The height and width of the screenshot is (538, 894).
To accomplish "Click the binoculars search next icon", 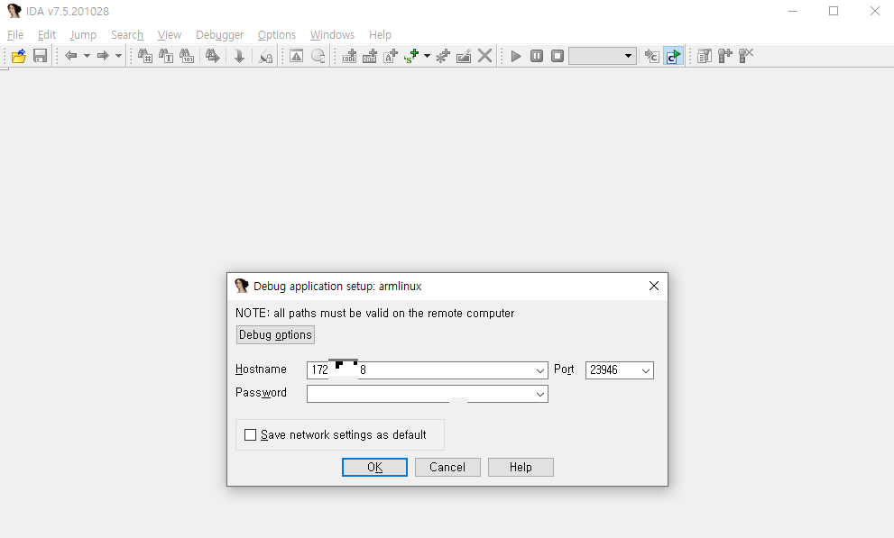I will pyautogui.click(x=213, y=56).
